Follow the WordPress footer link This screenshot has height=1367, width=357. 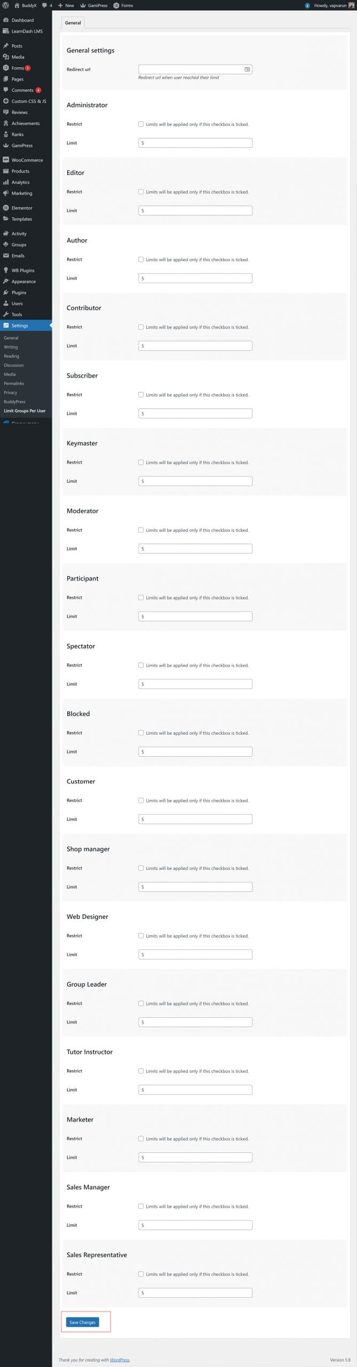(x=120, y=1360)
